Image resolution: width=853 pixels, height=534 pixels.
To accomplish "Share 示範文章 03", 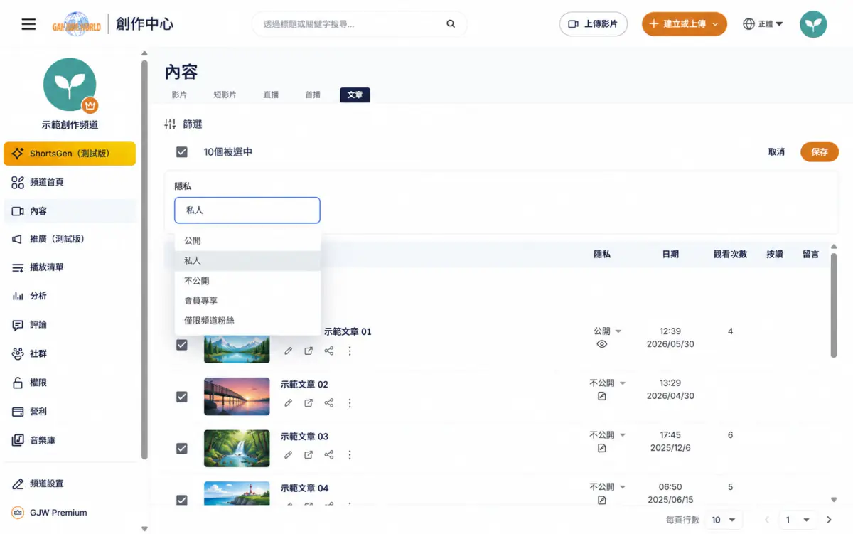I will [x=329, y=455].
